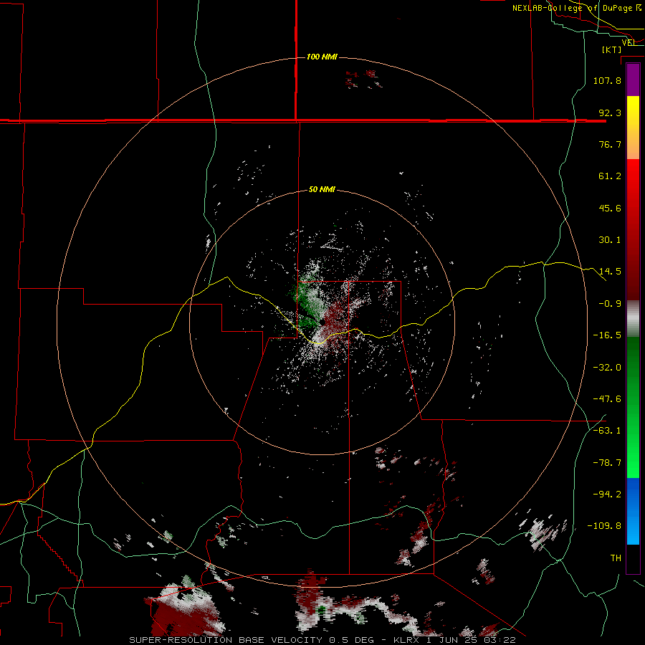
Task: Select the 14.5 scale value
Action: (x=610, y=272)
